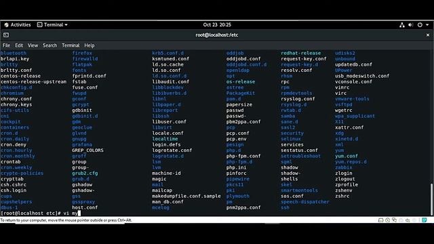Open the Search menu
Image resolution: width=434 pixels, height=244 pixels.
click(50, 45)
